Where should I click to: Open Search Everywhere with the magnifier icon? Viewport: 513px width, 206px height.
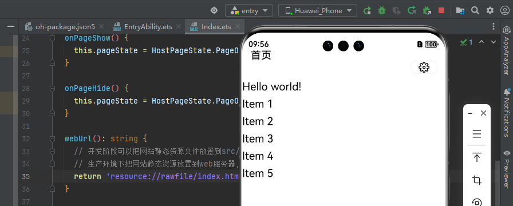[475, 11]
